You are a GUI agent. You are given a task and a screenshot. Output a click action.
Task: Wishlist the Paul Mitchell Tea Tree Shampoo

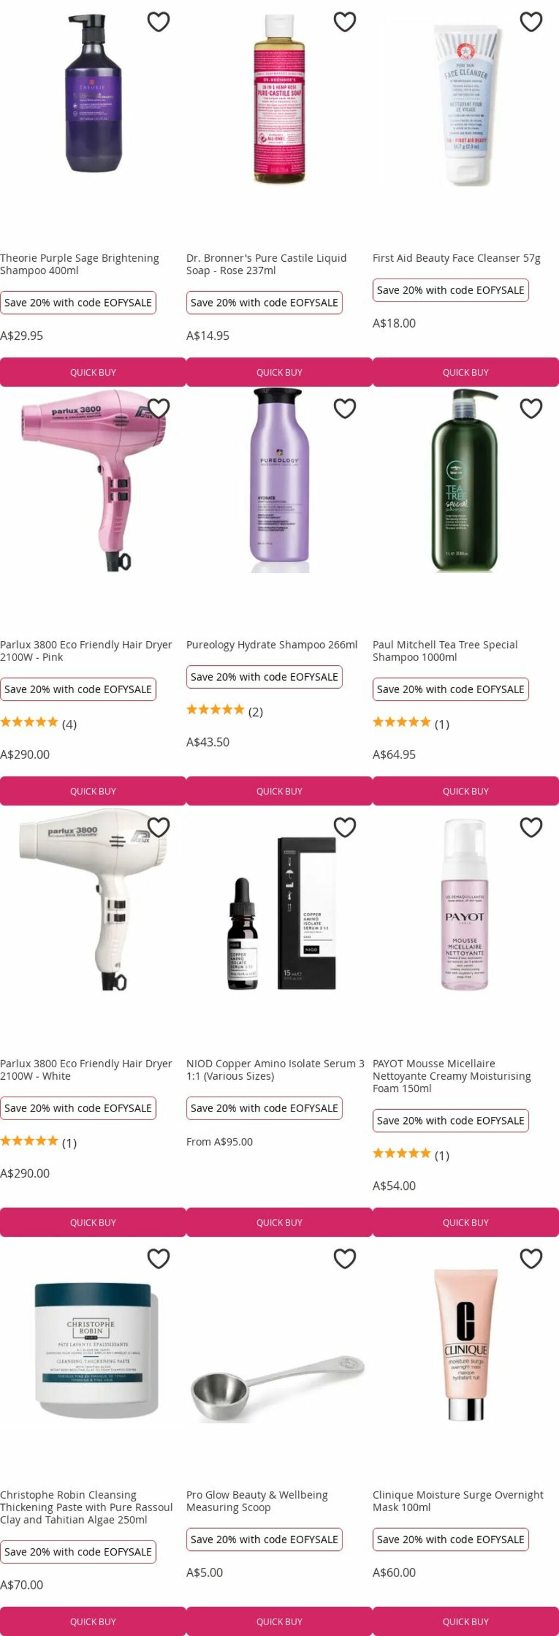(x=531, y=408)
